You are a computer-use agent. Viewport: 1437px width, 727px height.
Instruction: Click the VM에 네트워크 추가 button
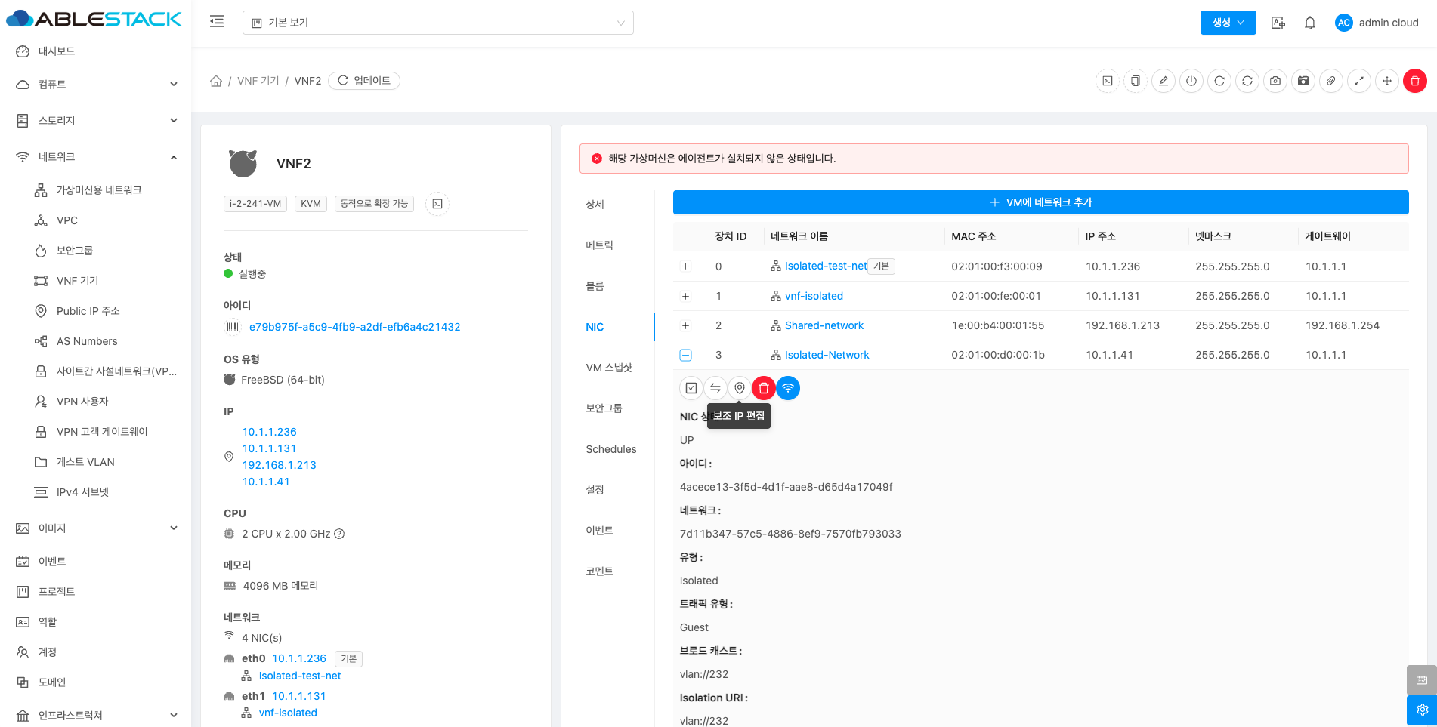[1040, 202]
